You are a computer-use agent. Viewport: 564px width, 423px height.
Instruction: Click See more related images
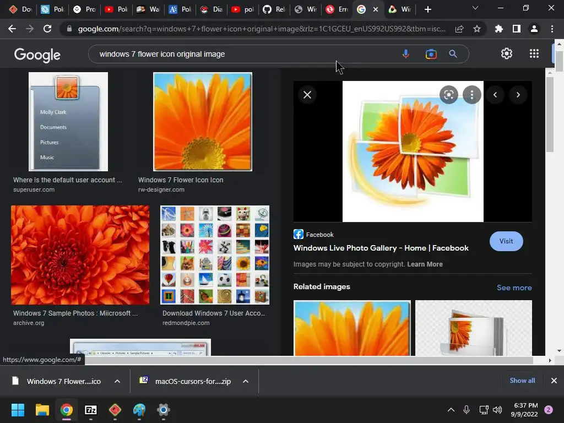514,288
